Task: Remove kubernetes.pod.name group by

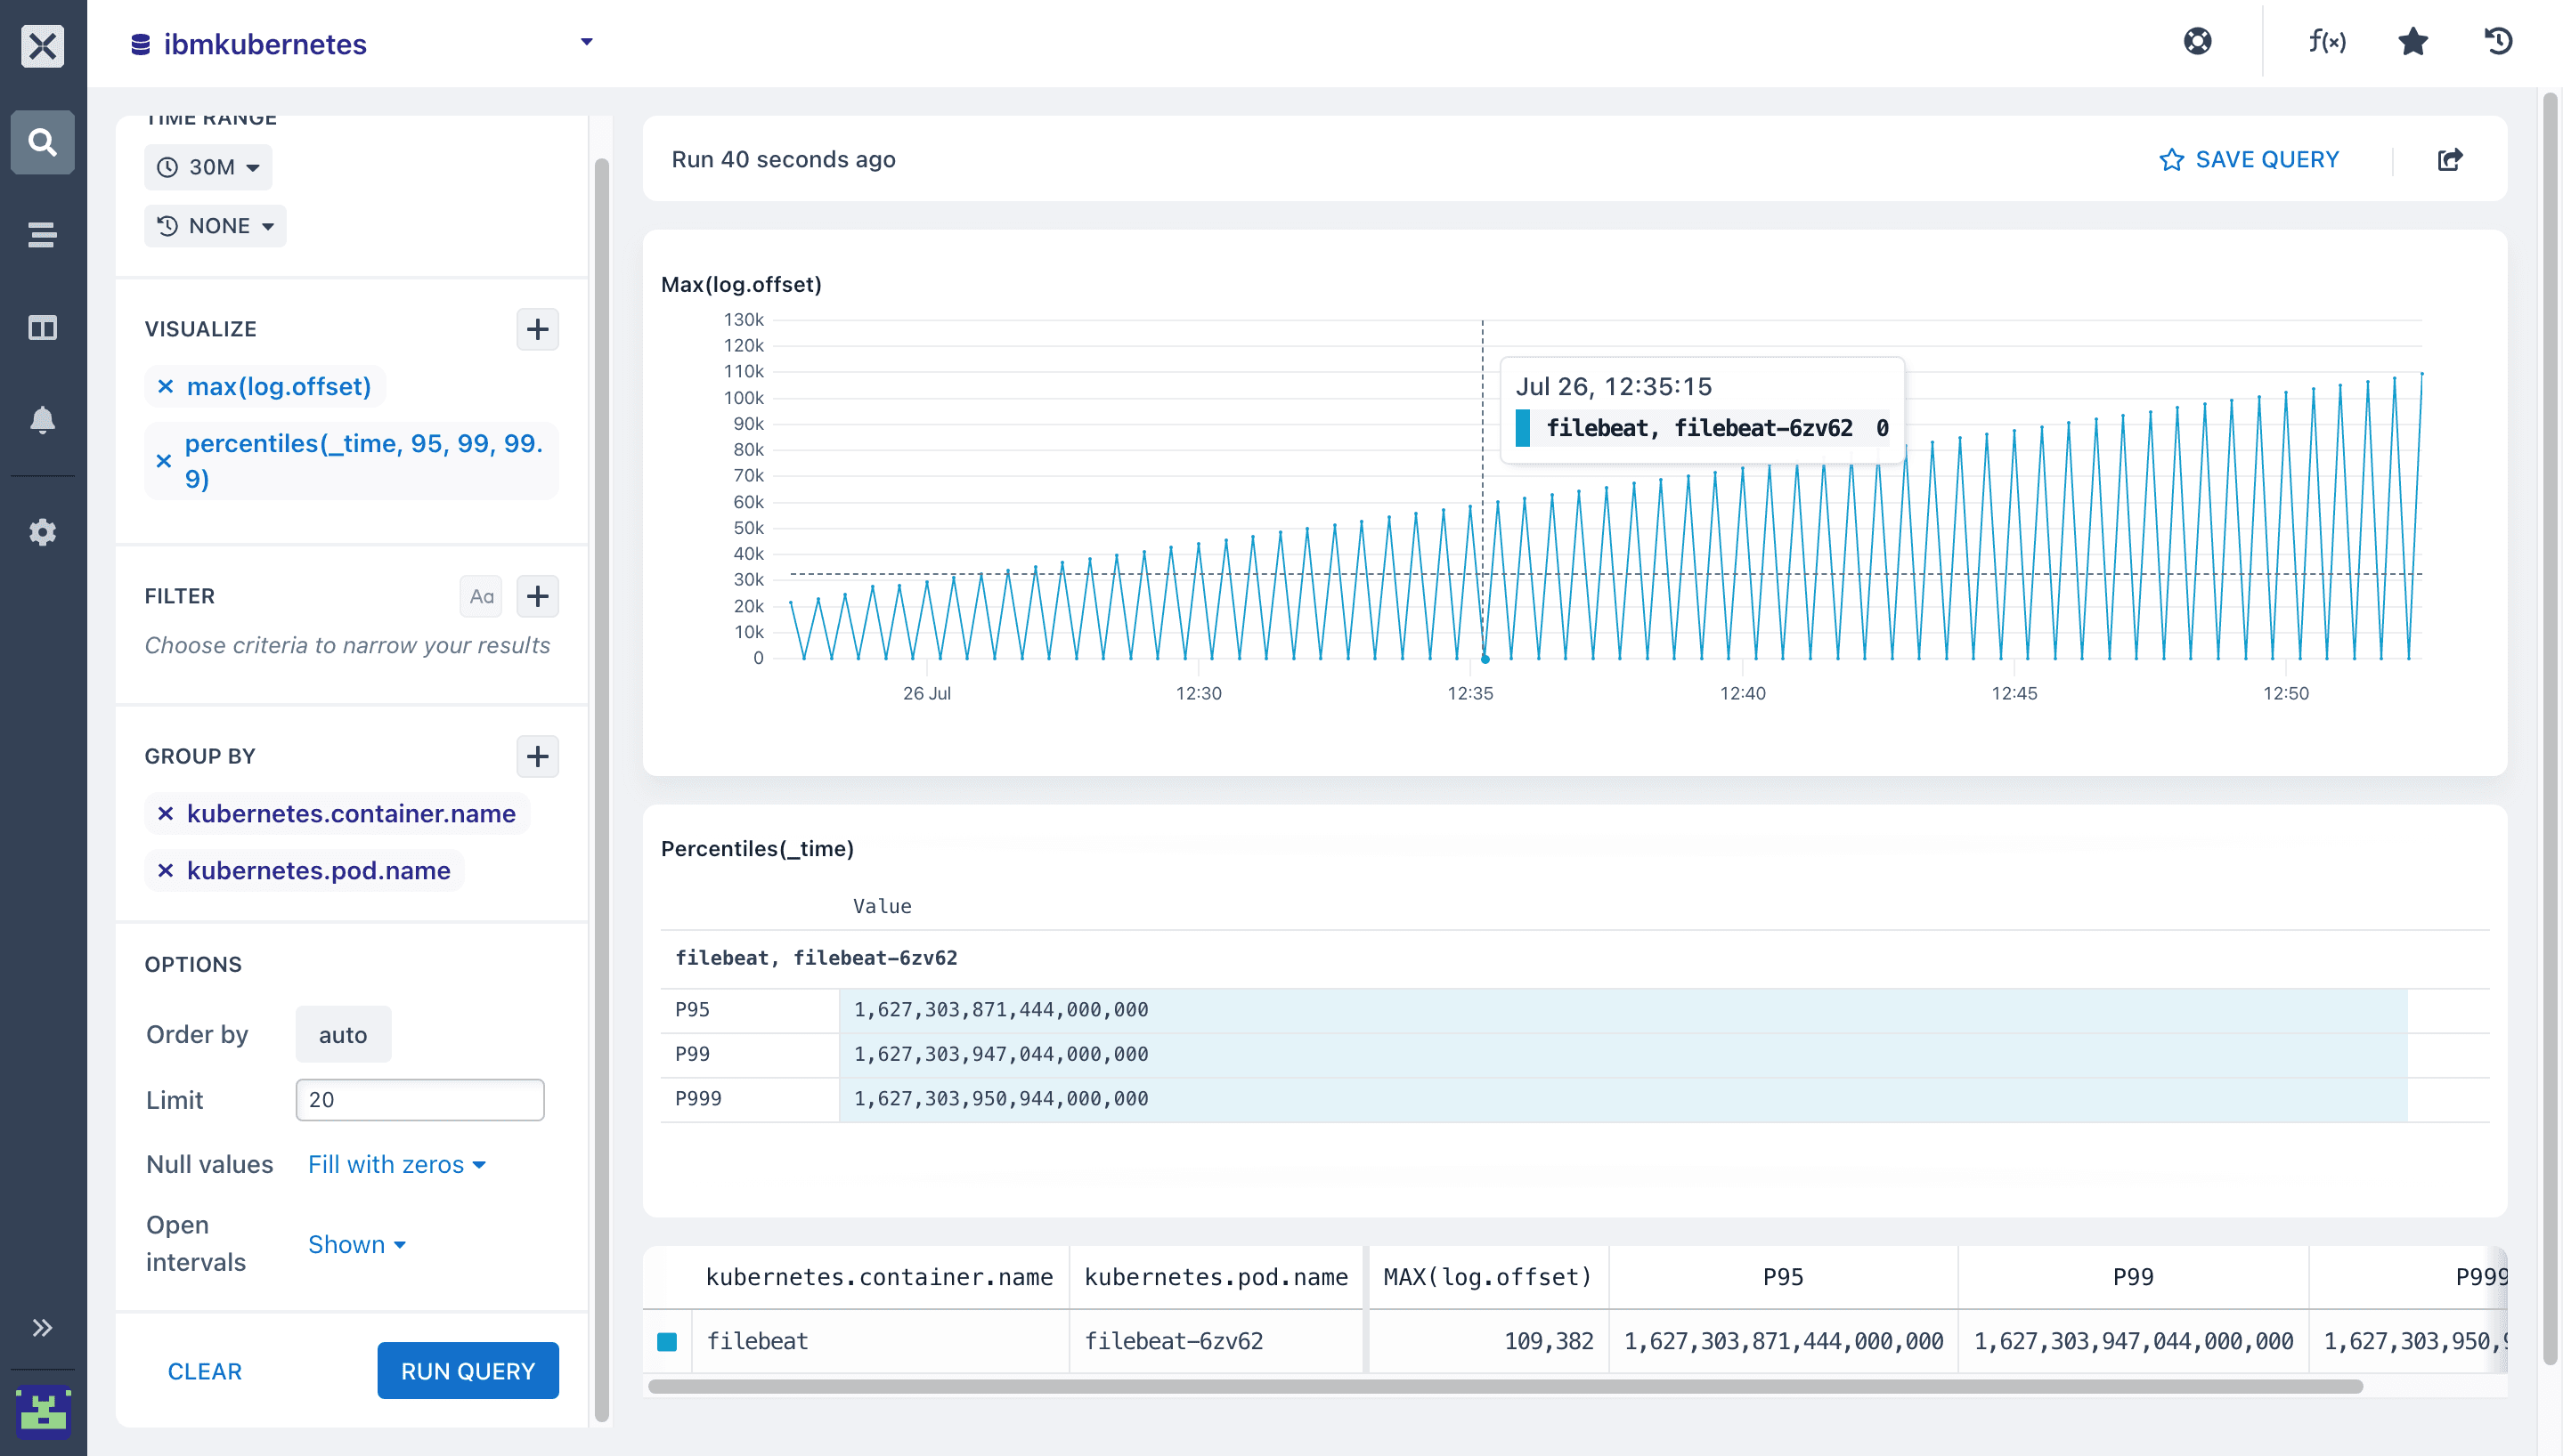Action: (x=166, y=871)
